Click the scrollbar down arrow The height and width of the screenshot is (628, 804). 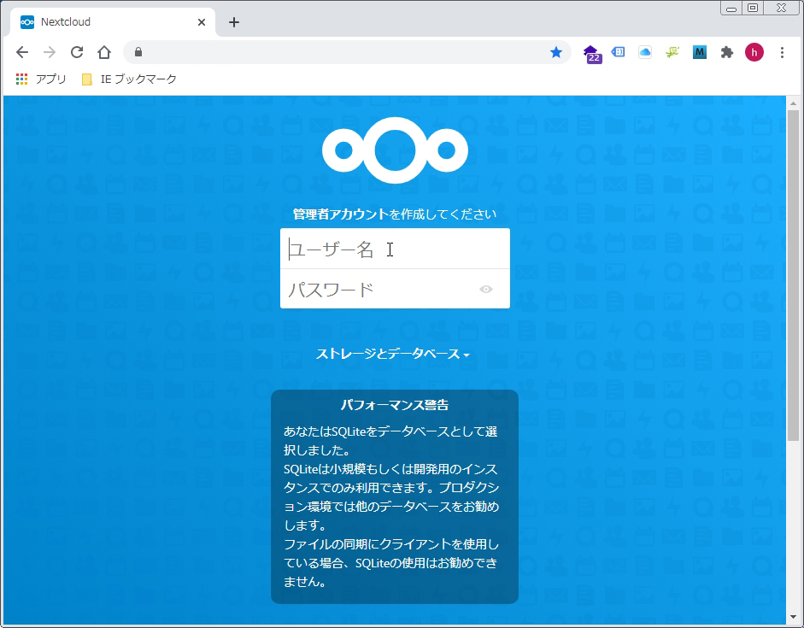click(793, 617)
